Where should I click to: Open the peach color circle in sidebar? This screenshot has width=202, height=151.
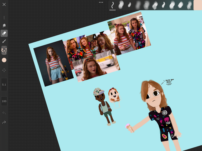(4, 60)
